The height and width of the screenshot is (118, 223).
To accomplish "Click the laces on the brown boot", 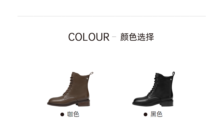I will (69, 85).
